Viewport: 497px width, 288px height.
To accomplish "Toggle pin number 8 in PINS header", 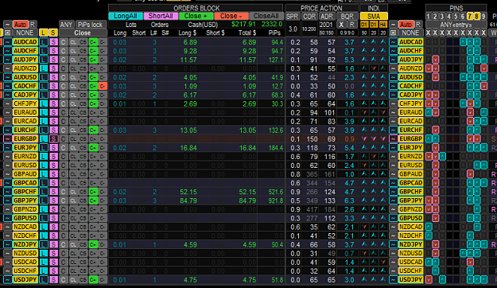I will 476,17.
